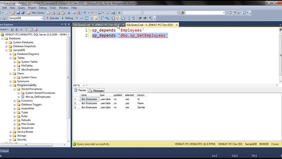Parse the query with the checkmark icon
This screenshot has height=159, width=282.
(82, 18)
